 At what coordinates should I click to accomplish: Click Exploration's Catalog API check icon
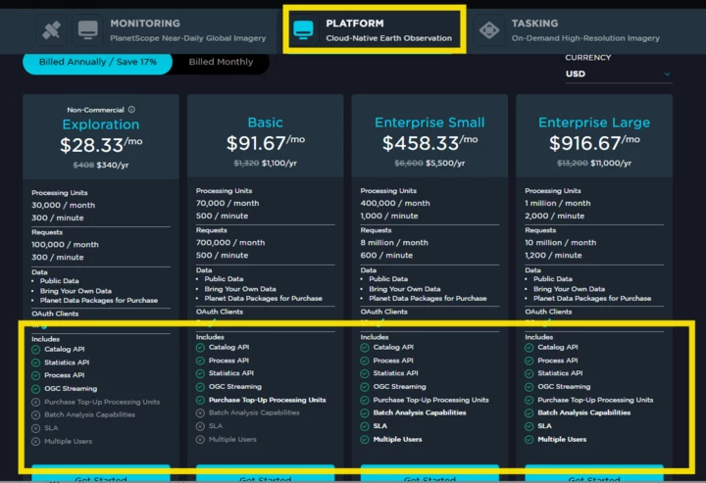coord(36,350)
